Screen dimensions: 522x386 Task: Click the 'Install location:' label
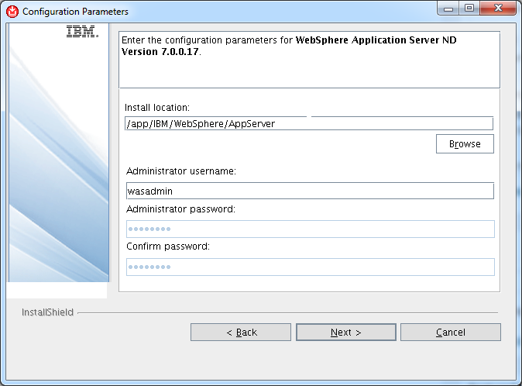[x=157, y=108]
